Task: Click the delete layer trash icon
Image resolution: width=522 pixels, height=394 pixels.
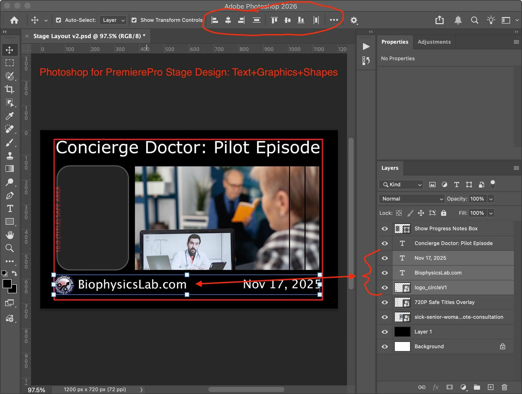Action: [x=504, y=387]
